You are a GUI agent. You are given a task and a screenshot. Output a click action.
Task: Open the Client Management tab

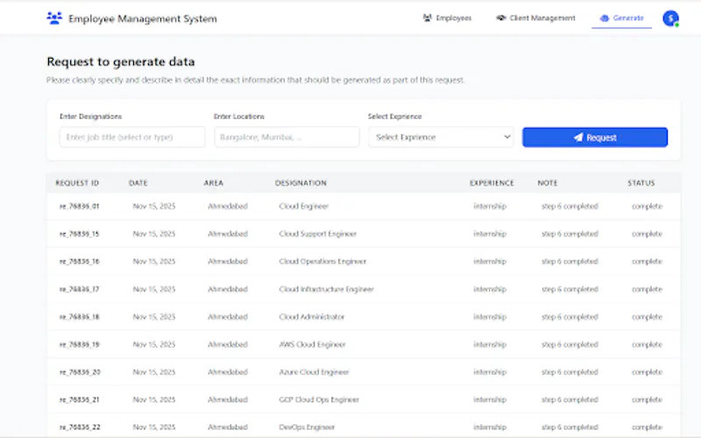[535, 18]
